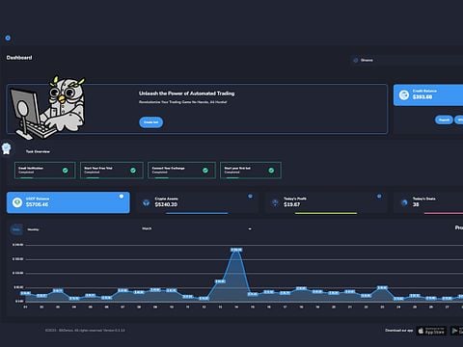This screenshot has height=347, width=463.
Task: Click the info icon on Crypto Assets card
Action: [x=250, y=196]
